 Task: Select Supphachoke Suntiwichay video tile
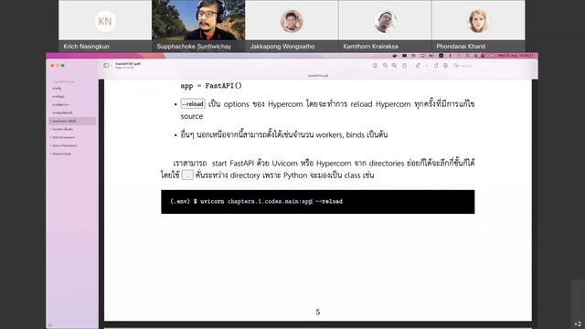(198, 26)
